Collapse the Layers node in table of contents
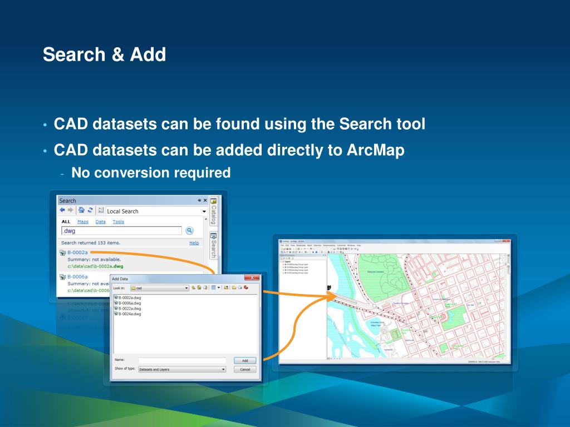The image size is (570, 427). 281,261
